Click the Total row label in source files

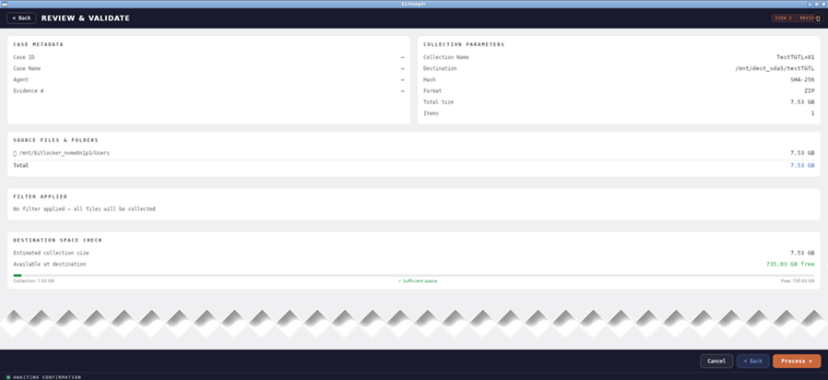21,165
